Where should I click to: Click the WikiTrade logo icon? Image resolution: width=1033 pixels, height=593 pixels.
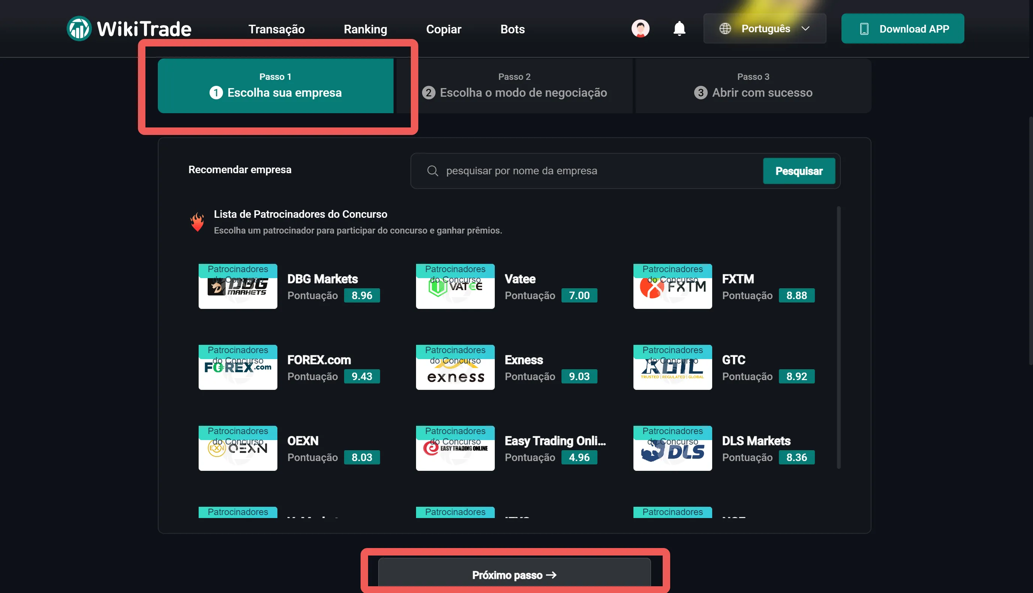coord(79,28)
